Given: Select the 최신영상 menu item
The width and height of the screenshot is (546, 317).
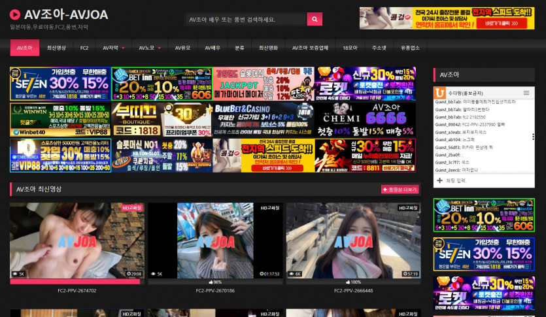Looking at the screenshot, I should 56,48.
